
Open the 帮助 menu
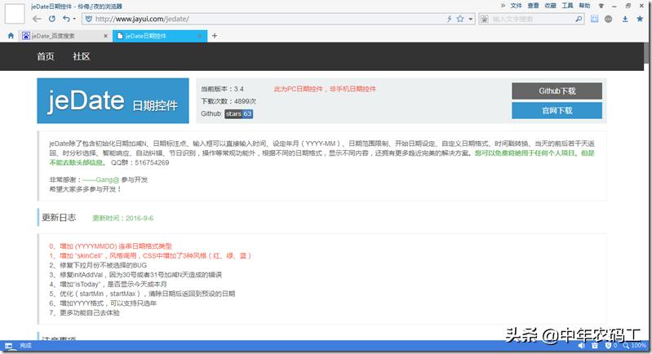click(x=584, y=6)
